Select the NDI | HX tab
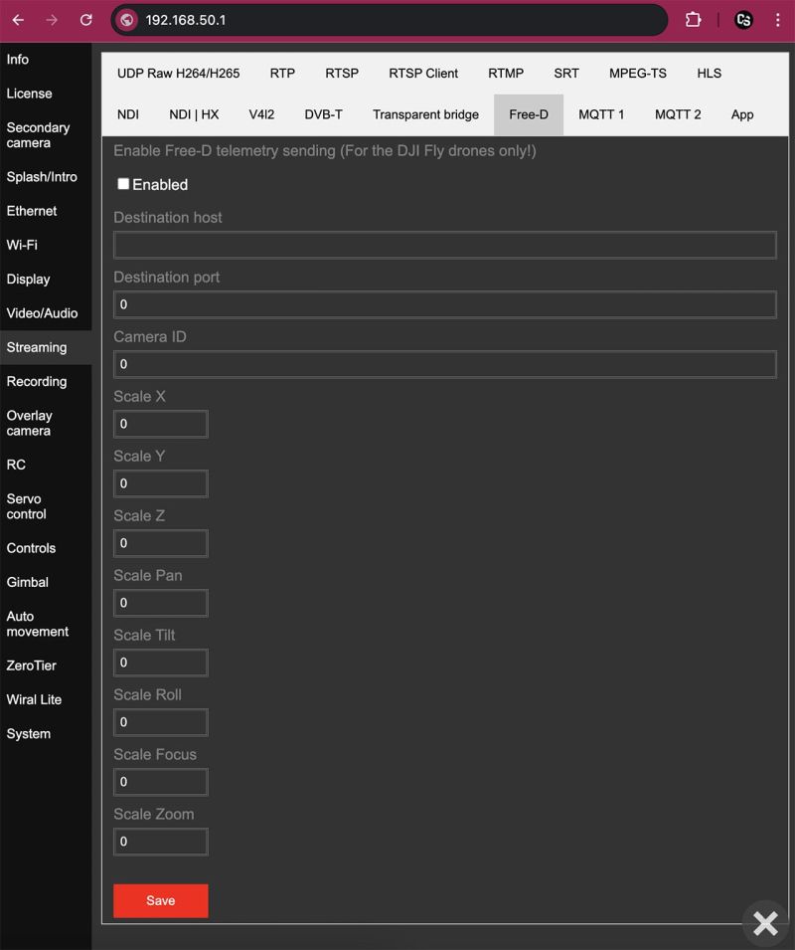This screenshot has height=950, width=795. point(194,115)
